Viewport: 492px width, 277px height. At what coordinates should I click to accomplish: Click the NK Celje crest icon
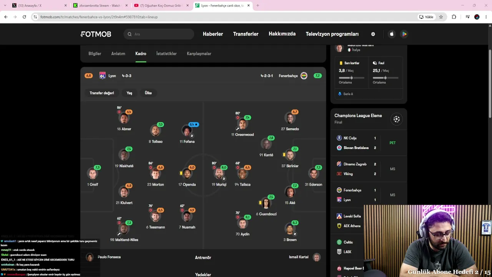339,138
